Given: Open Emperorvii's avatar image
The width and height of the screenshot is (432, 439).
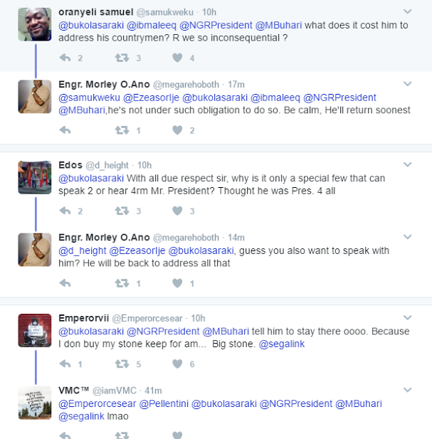Looking at the screenshot, I should (34, 331).
